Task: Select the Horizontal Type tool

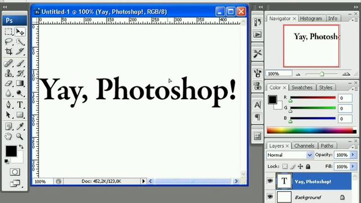Action: click(x=20, y=104)
